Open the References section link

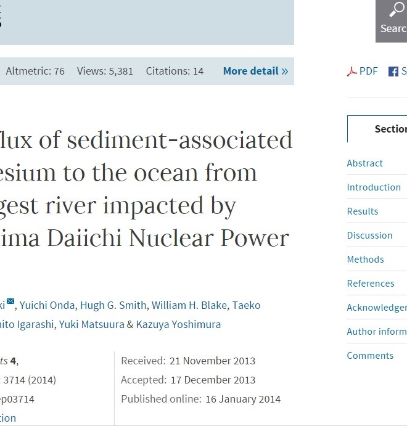[x=371, y=284]
